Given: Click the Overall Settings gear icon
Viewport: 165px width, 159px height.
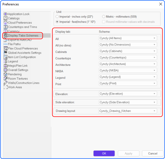Looking at the screenshot, I should click(6, 70).
